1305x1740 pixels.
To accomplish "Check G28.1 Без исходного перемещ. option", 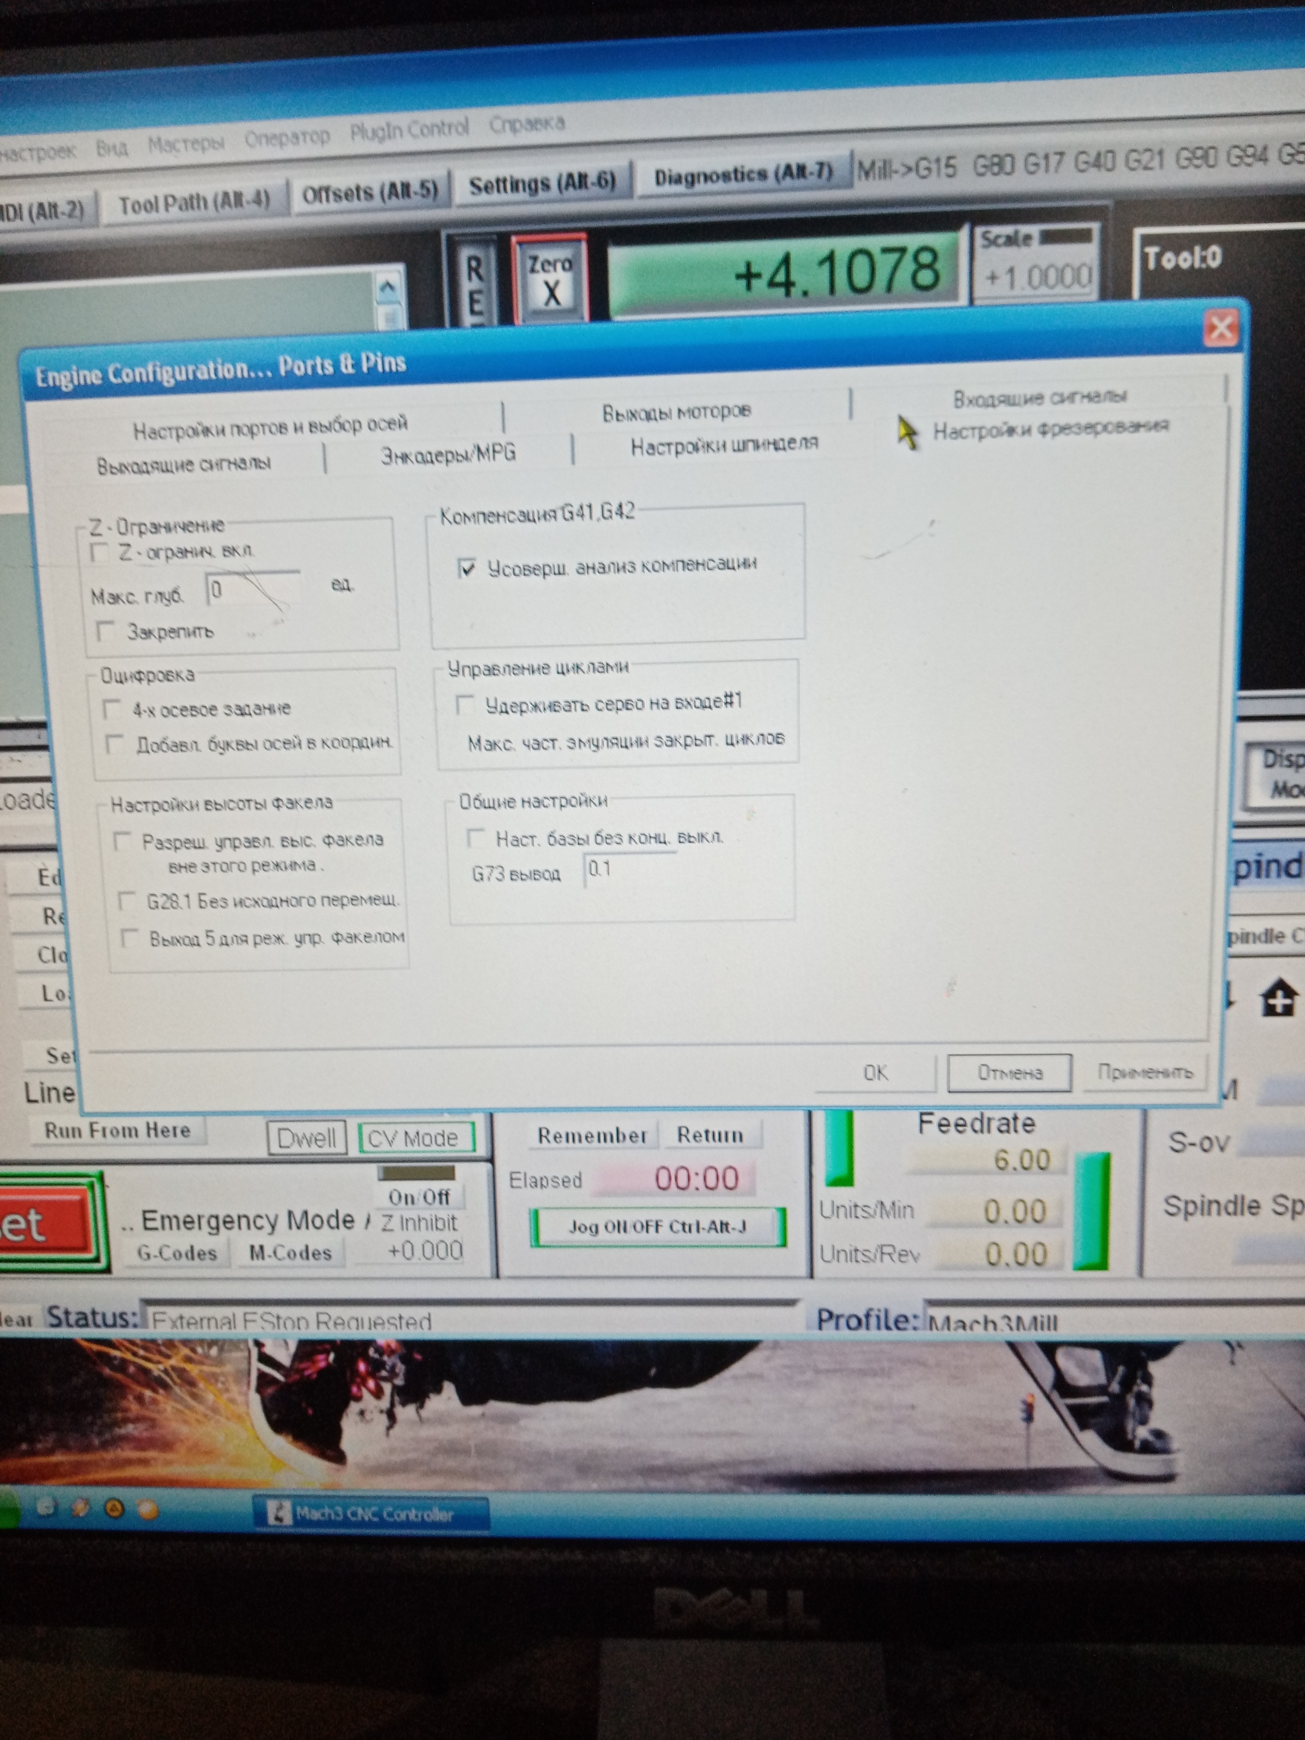I will 126,901.
